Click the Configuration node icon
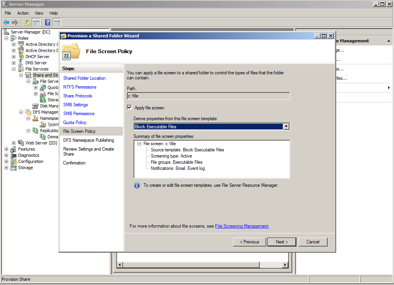 (14, 161)
